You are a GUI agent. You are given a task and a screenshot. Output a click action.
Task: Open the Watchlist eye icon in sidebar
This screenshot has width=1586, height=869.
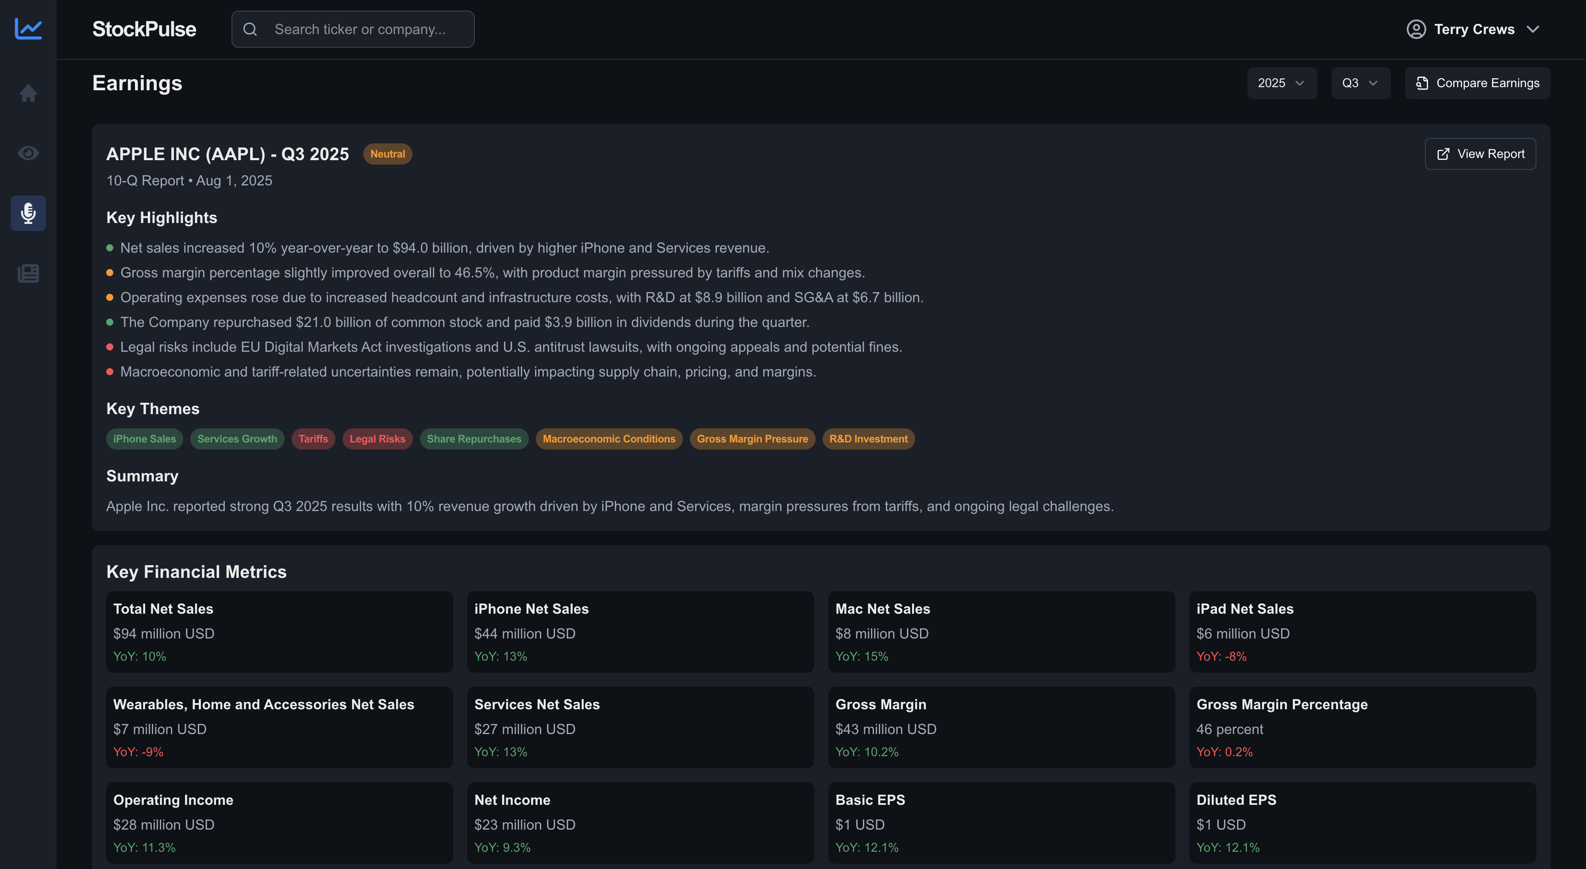click(x=28, y=153)
